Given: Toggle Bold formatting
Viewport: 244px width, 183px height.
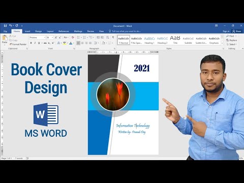Looking at the screenshot, I should coord(31,43).
